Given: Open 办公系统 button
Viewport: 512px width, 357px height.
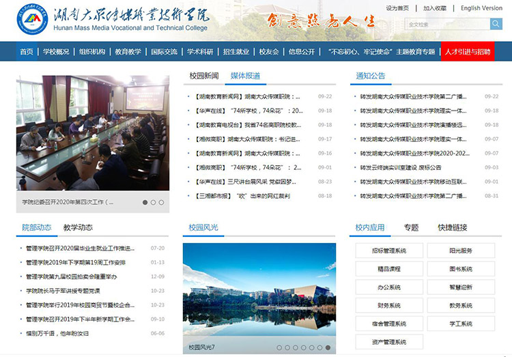Looking at the screenshot, I should (x=389, y=287).
